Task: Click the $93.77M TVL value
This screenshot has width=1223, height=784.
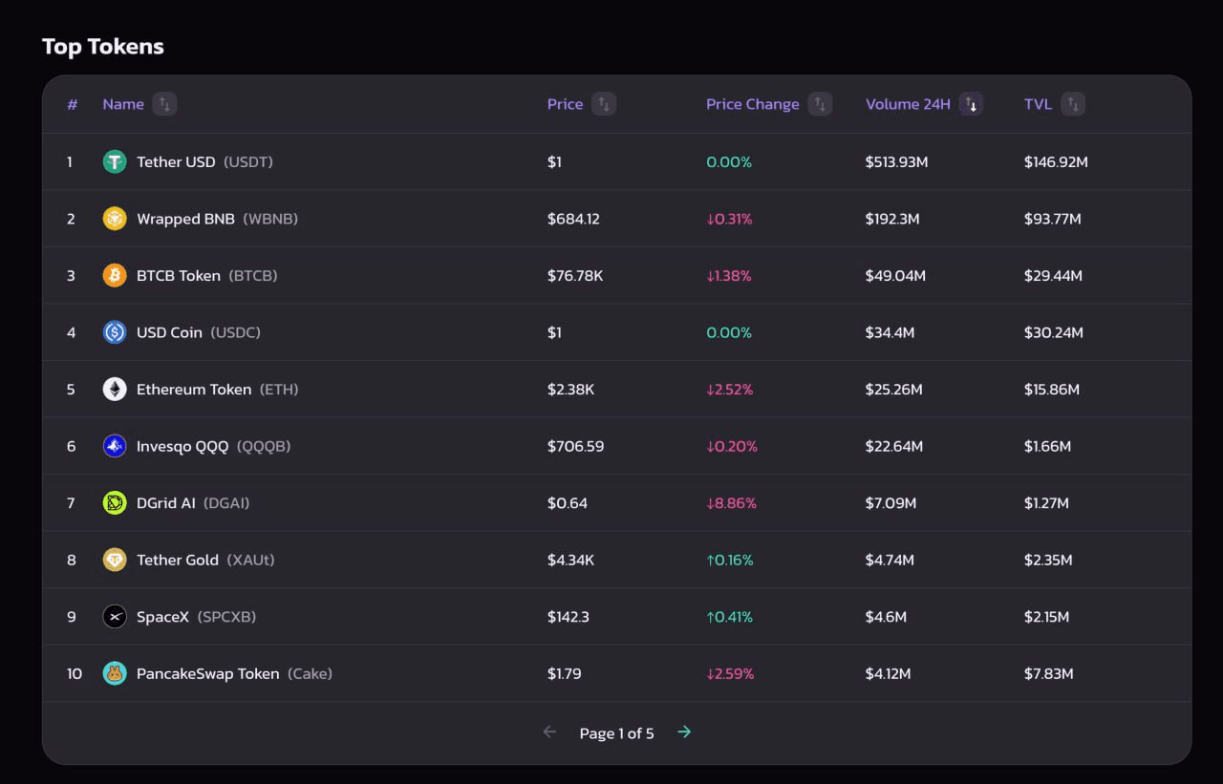Action: 1053,219
